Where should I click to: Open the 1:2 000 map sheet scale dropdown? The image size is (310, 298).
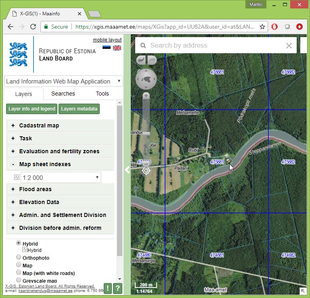point(61,177)
